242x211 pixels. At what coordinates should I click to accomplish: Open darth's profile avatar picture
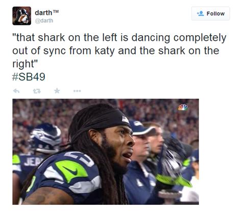pos(22,16)
